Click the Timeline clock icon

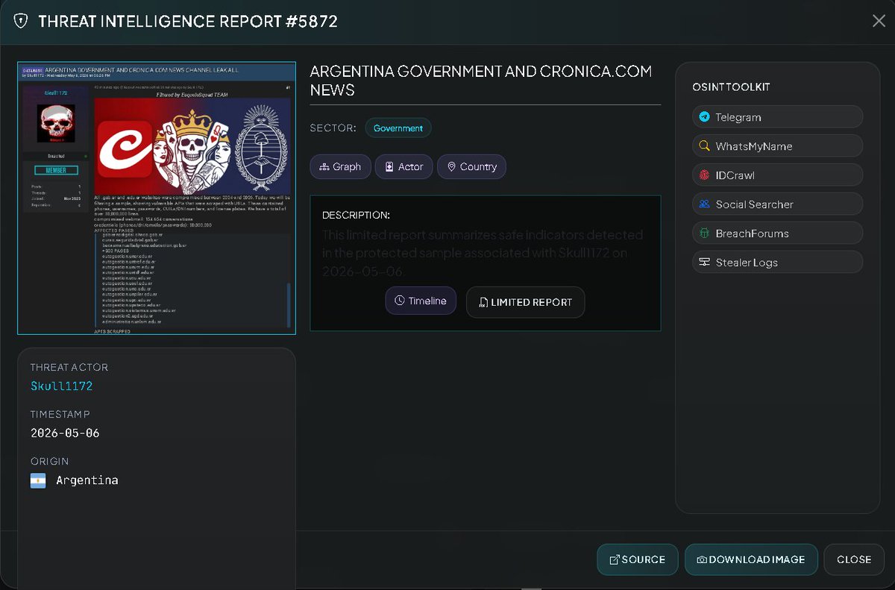[400, 301]
